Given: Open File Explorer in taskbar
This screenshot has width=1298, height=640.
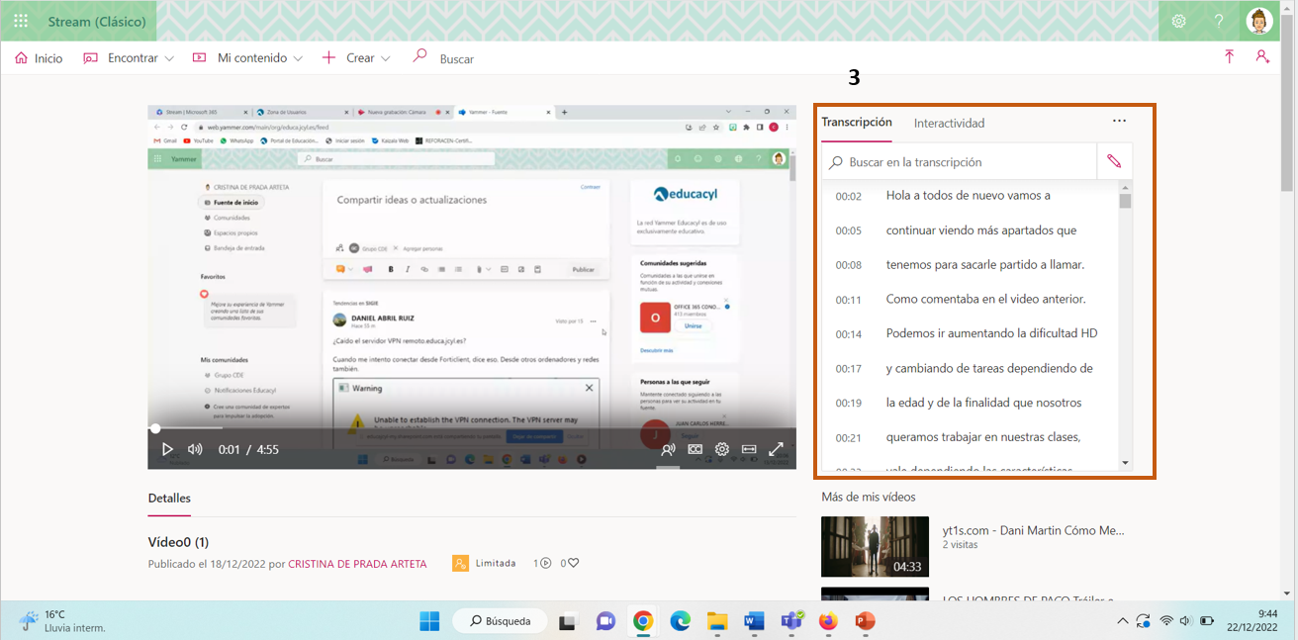Looking at the screenshot, I should coord(717,621).
